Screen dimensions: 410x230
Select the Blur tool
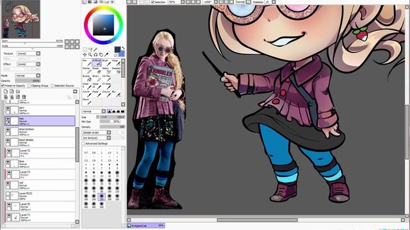(x=116, y=94)
